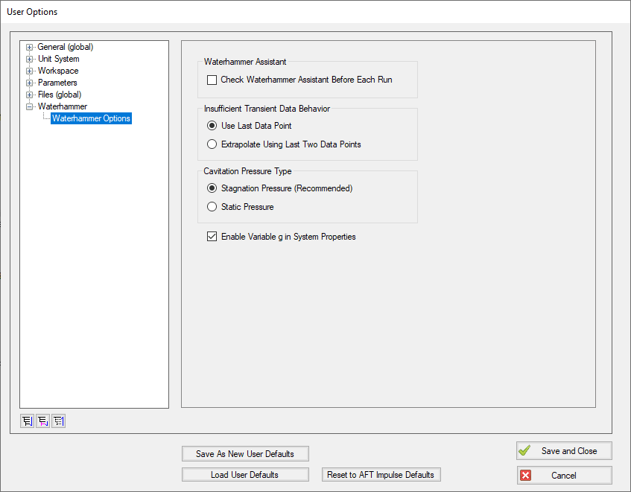Click the collapse-all tree icon with the dotted lines
This screenshot has width=631, height=492.
tap(59, 421)
